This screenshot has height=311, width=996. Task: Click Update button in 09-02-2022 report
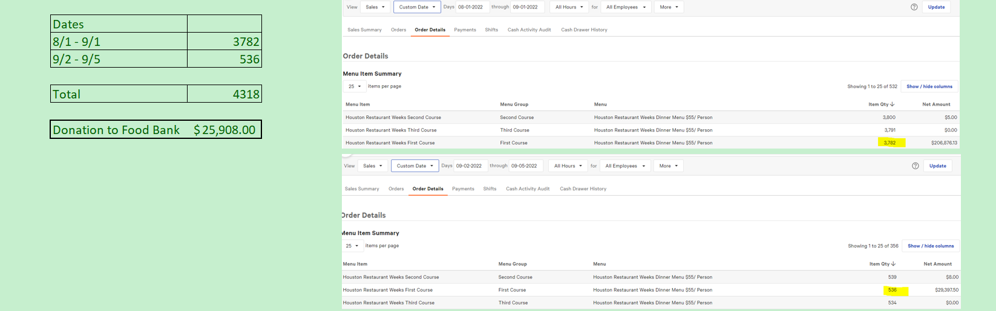[937, 166]
